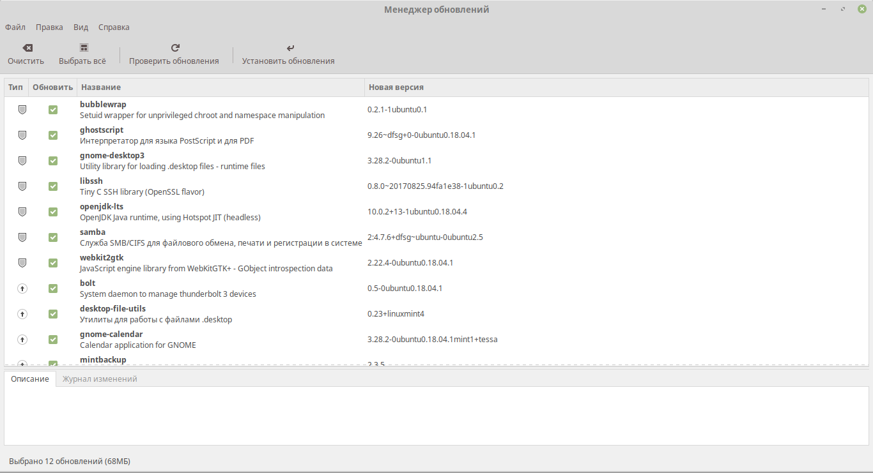Image resolution: width=873 pixels, height=473 pixels.
Task: Select the Описание tab
Action: point(29,379)
